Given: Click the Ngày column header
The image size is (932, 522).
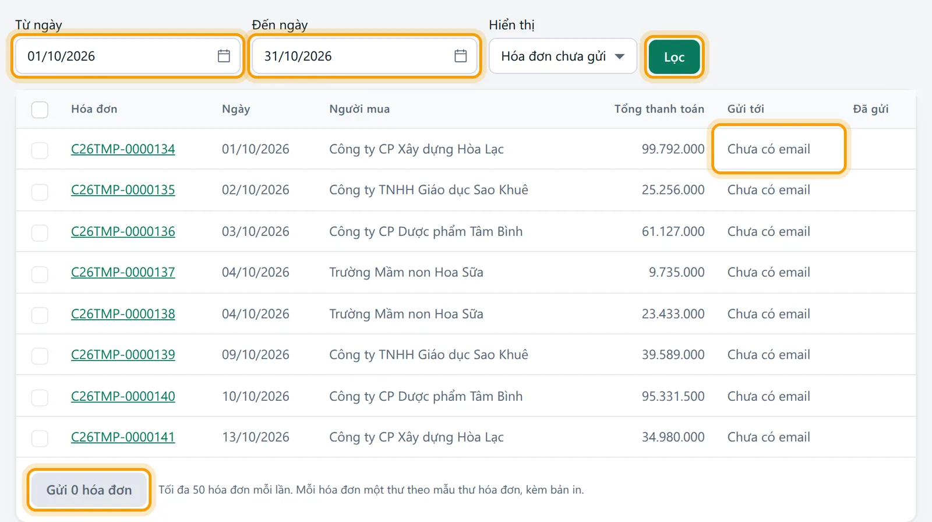Looking at the screenshot, I should pos(236,109).
